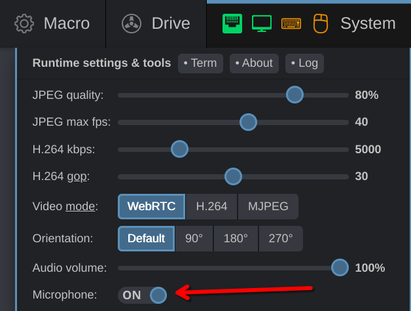
Task: Click the Macro gear icon
Action: tap(24, 24)
